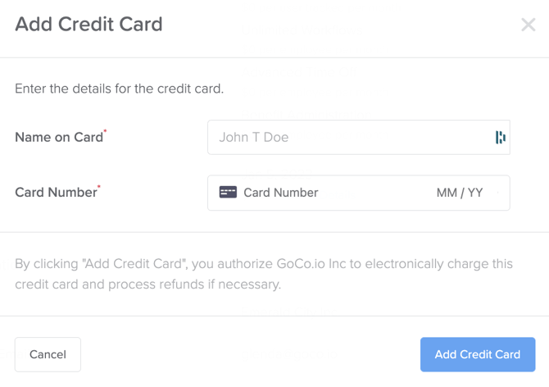Click empty area right of John T Doe placeholder

(x=390, y=137)
